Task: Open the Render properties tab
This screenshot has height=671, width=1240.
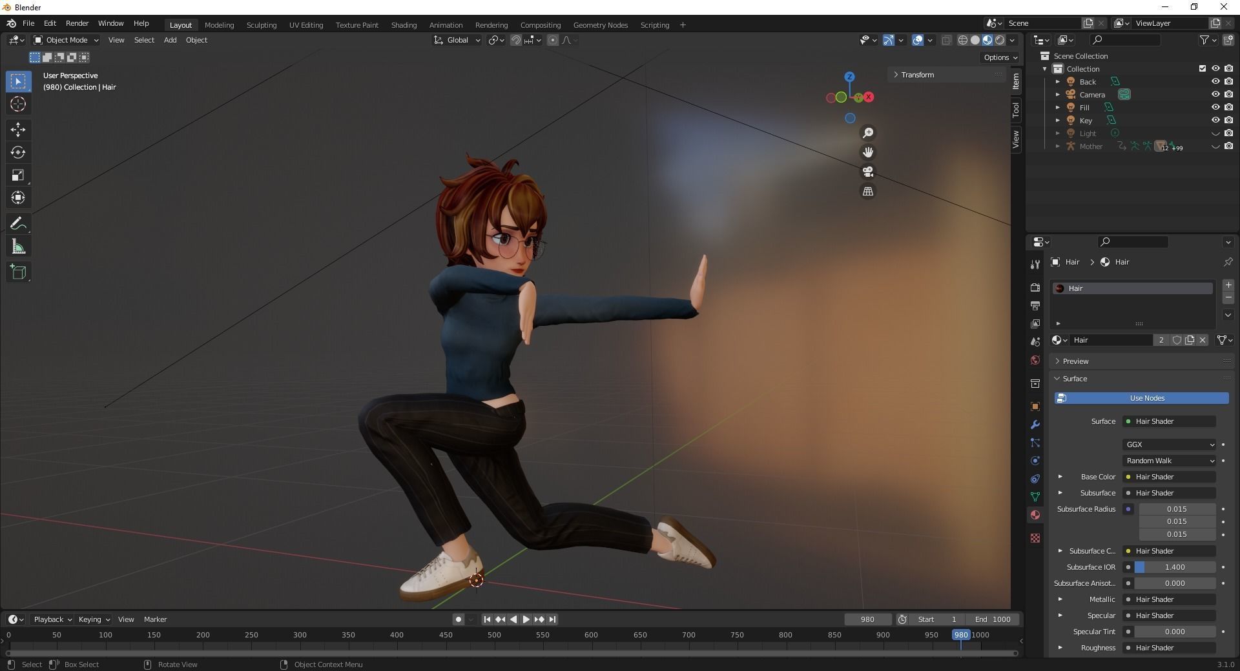Action: pyautogui.click(x=1035, y=287)
